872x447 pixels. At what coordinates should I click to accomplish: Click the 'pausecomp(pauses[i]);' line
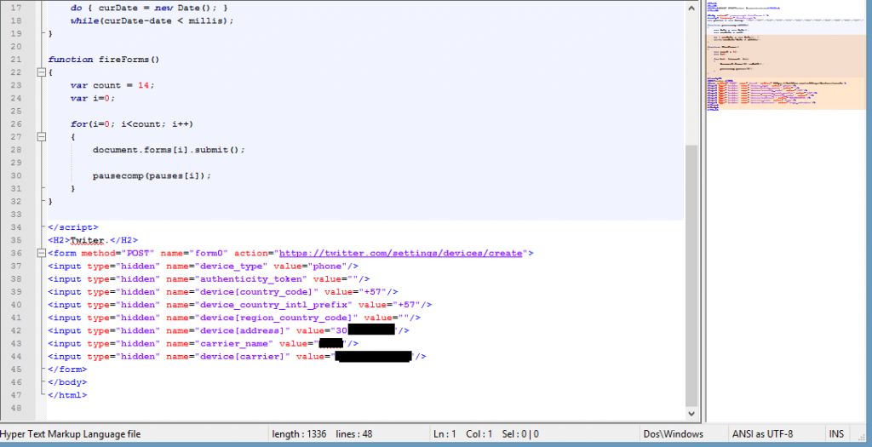pos(152,175)
